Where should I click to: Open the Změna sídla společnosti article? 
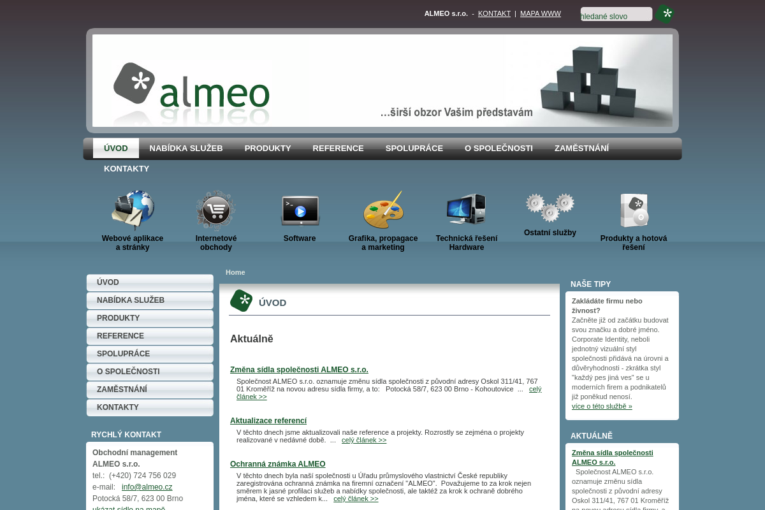coord(299,370)
